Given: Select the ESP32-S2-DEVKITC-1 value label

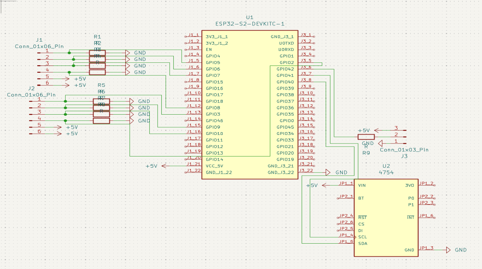Looking at the screenshot, I should tap(249, 24).
